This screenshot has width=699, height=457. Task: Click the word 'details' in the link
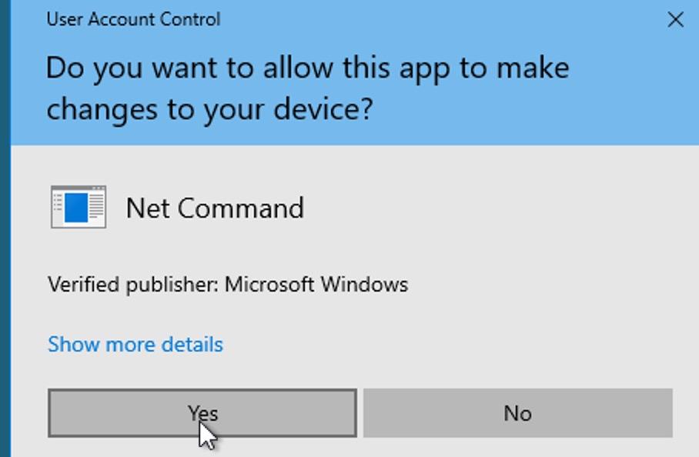point(192,344)
